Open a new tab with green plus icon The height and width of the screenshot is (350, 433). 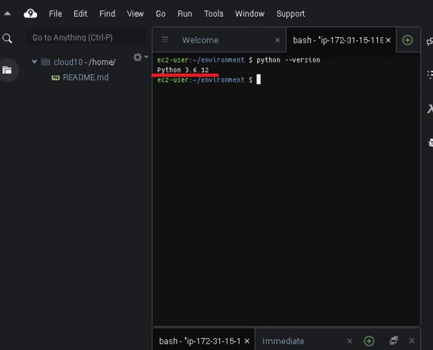[407, 40]
